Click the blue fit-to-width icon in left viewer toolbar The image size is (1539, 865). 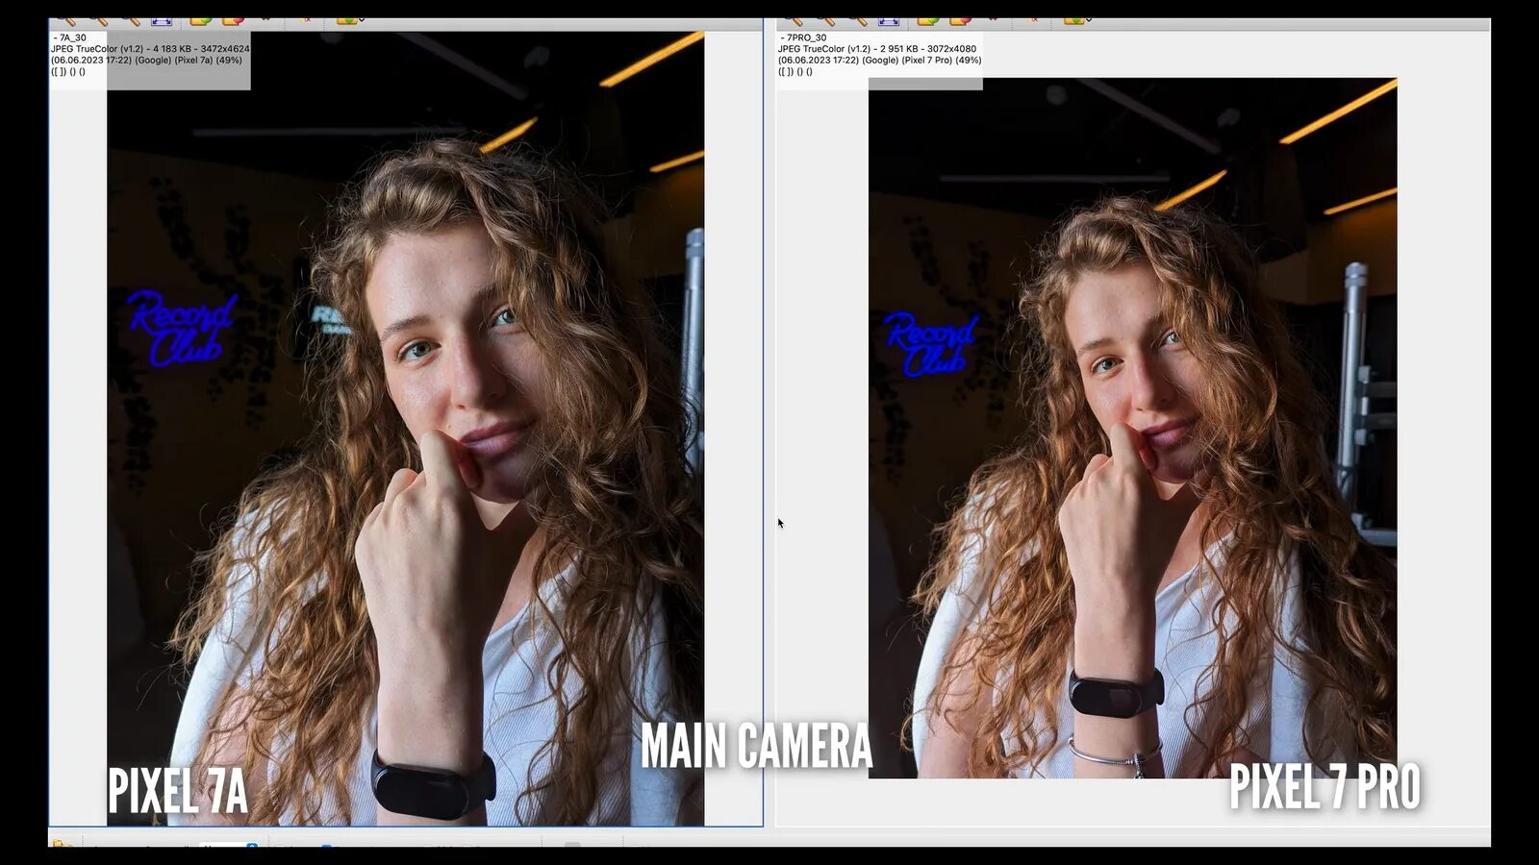tap(161, 20)
